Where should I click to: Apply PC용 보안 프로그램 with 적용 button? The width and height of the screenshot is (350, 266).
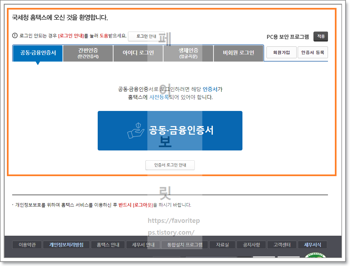321,37
